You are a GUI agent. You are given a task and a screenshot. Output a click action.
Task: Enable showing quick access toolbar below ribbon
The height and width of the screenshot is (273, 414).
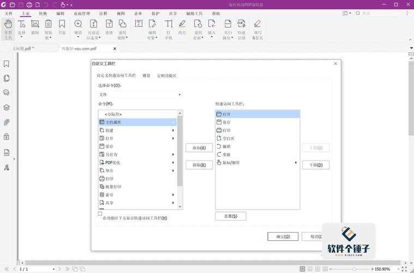(100, 214)
